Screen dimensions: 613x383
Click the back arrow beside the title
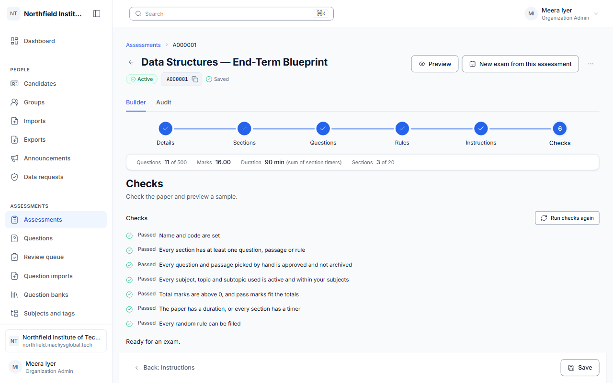click(131, 62)
